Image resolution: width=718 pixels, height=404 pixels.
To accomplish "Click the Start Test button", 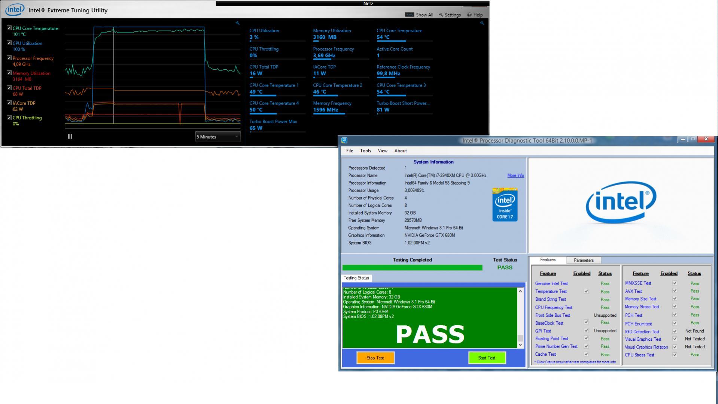I will [487, 358].
